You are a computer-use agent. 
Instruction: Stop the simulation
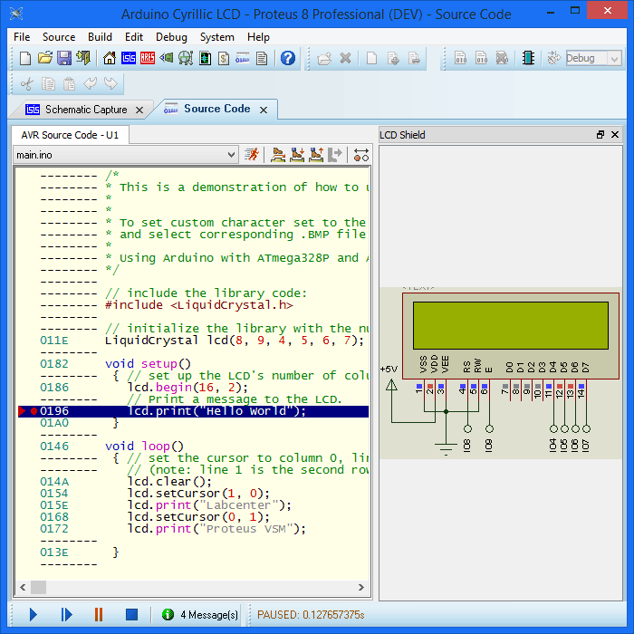coord(131,615)
